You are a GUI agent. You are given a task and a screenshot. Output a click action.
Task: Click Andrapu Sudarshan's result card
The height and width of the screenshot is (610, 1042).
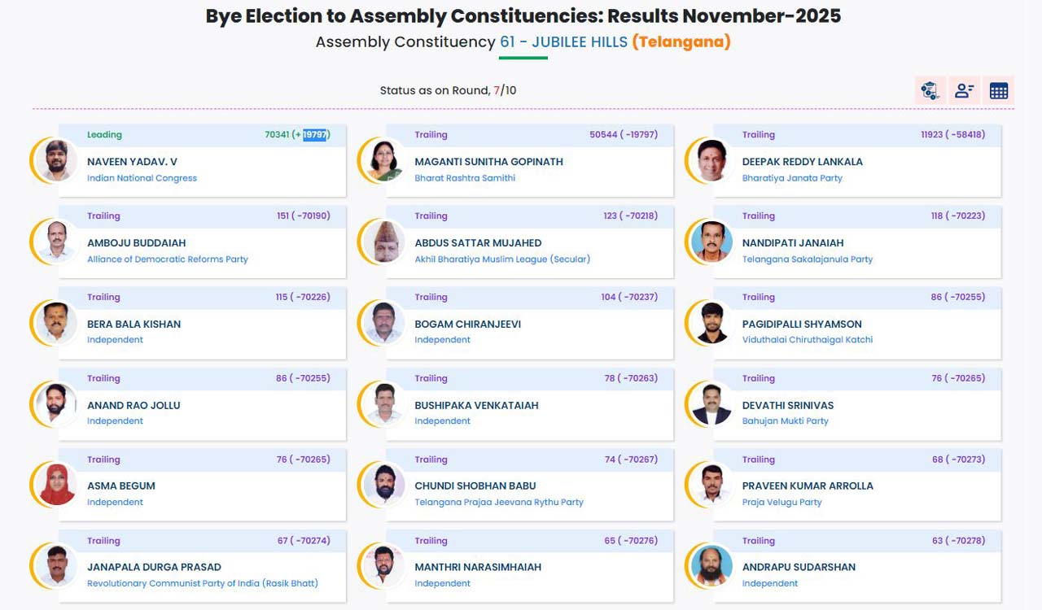(x=855, y=567)
